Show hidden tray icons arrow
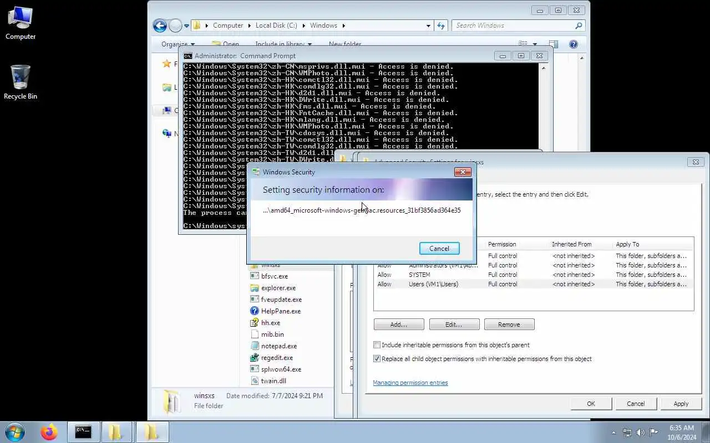Viewport: 710px width, 443px height. pyautogui.click(x=613, y=432)
